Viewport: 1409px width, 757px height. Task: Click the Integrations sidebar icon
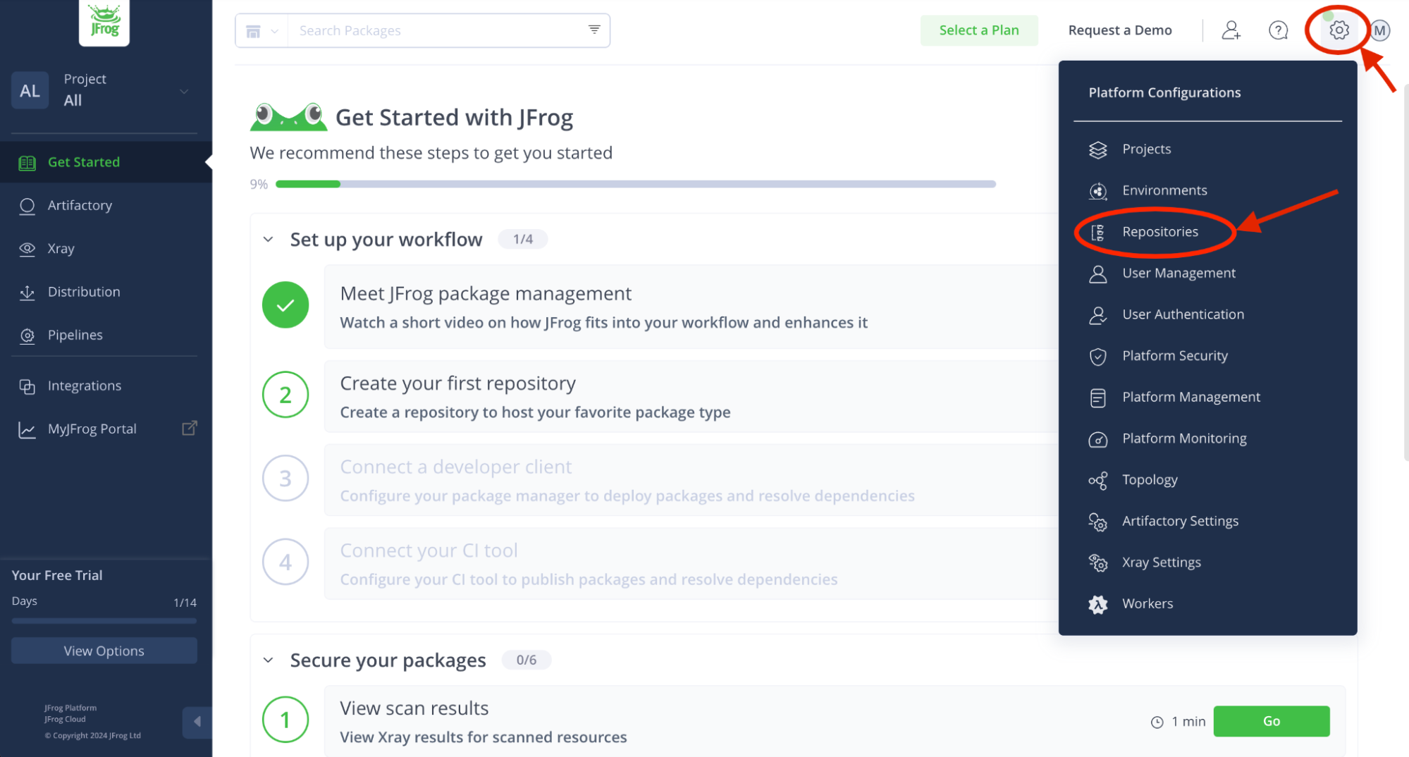click(x=27, y=386)
